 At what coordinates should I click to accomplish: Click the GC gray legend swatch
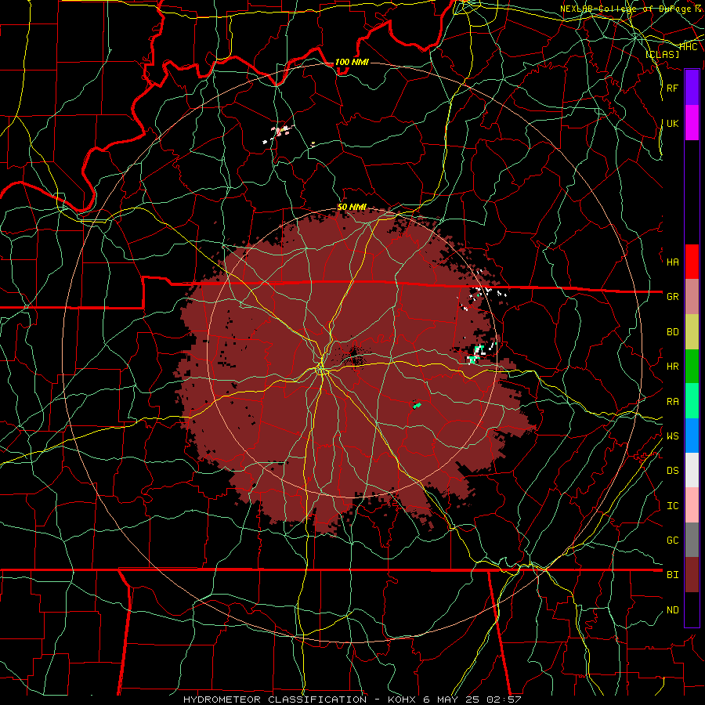pyautogui.click(x=692, y=540)
